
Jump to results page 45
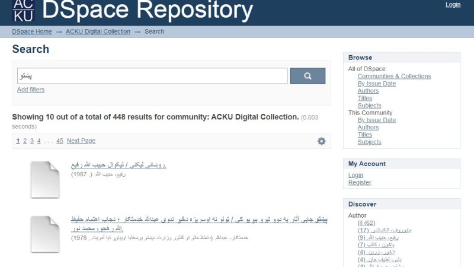point(60,141)
